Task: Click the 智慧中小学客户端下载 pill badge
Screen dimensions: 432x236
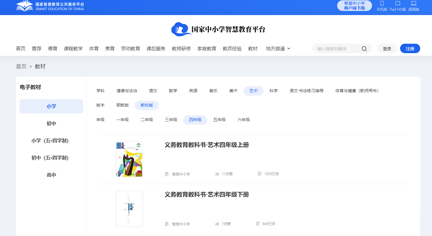Action: pos(354,6)
